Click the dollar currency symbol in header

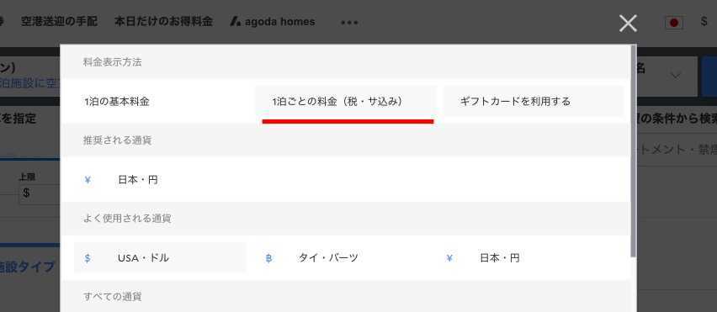tap(704, 22)
